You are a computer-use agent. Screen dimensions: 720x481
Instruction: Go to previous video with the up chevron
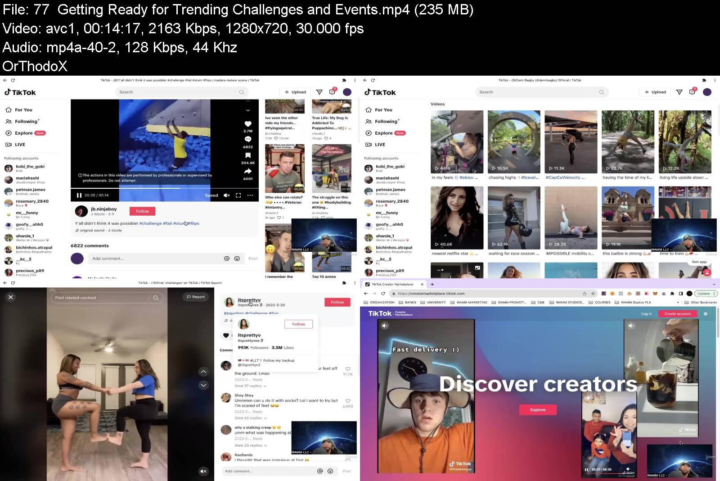203,372
